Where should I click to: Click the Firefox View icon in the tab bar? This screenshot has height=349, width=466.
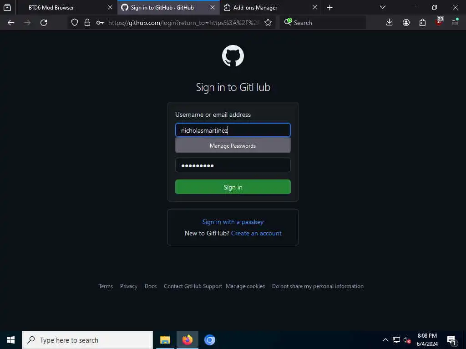coord(7,7)
